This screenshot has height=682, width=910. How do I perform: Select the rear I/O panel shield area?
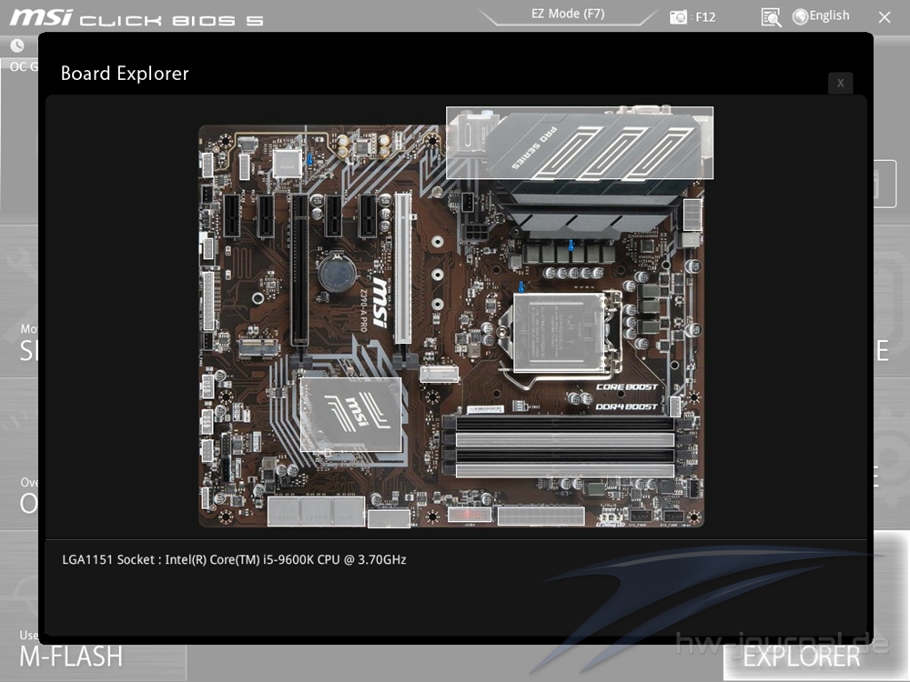(579, 143)
